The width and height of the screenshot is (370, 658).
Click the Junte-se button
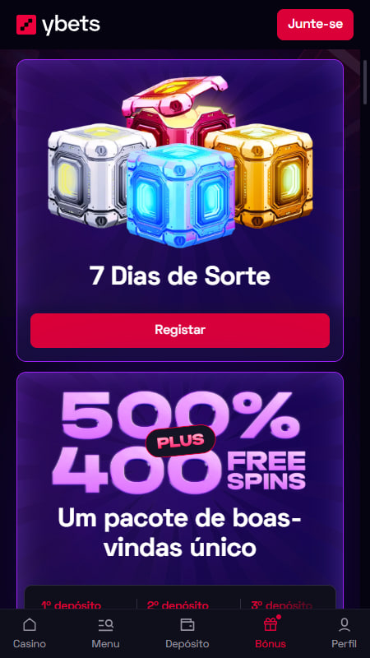tap(315, 25)
